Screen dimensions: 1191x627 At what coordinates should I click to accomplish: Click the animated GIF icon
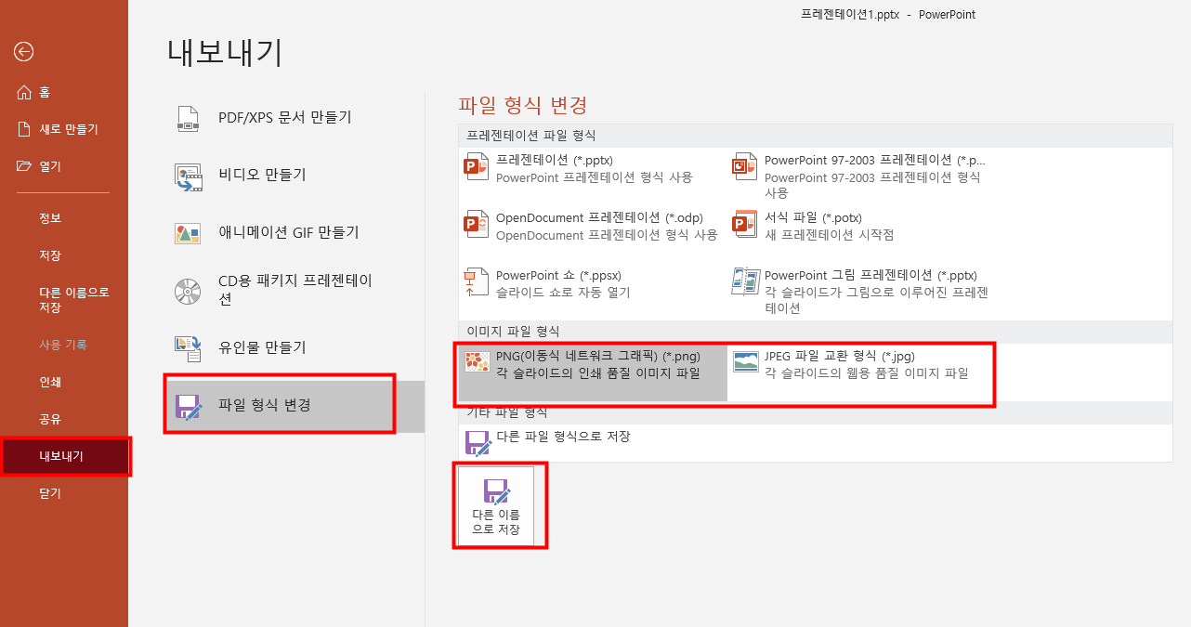click(188, 233)
